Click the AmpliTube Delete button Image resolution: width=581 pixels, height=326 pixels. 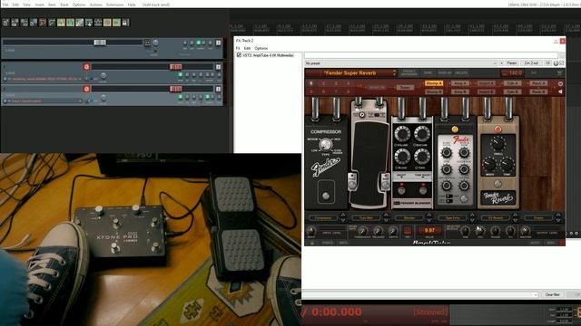point(461,72)
